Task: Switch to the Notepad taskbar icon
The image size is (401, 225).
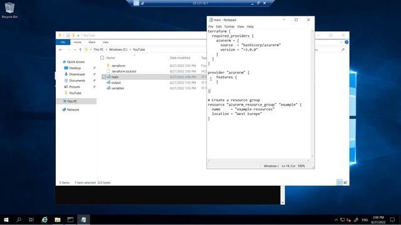Action: click(83, 219)
